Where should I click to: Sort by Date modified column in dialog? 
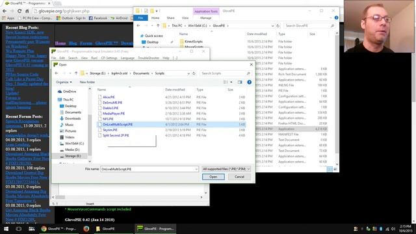[x=175, y=90]
